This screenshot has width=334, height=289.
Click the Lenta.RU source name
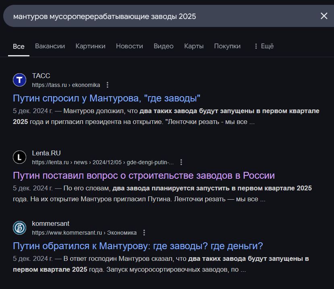click(46, 153)
